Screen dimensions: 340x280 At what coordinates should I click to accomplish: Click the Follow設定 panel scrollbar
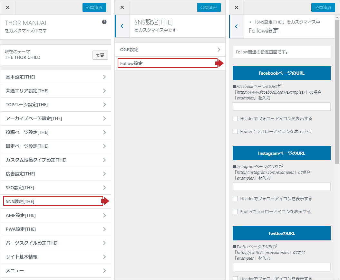337,97
